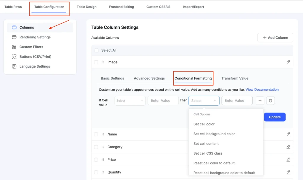This screenshot has height=180, width=303.
Task: Grab the drag handle for Category column
Action: [x=103, y=147]
